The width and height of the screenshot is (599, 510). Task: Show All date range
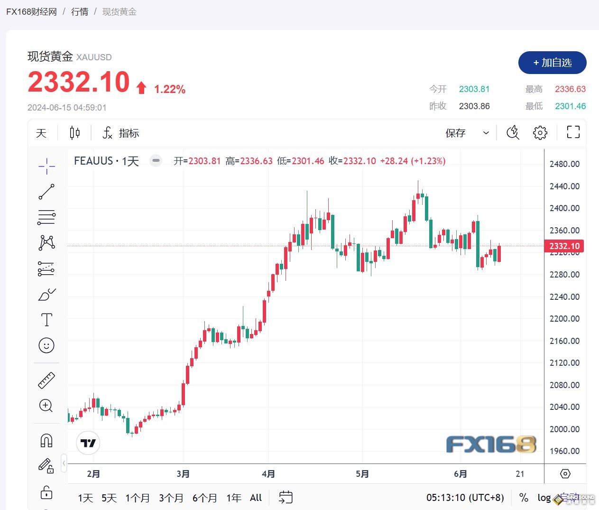point(256,498)
